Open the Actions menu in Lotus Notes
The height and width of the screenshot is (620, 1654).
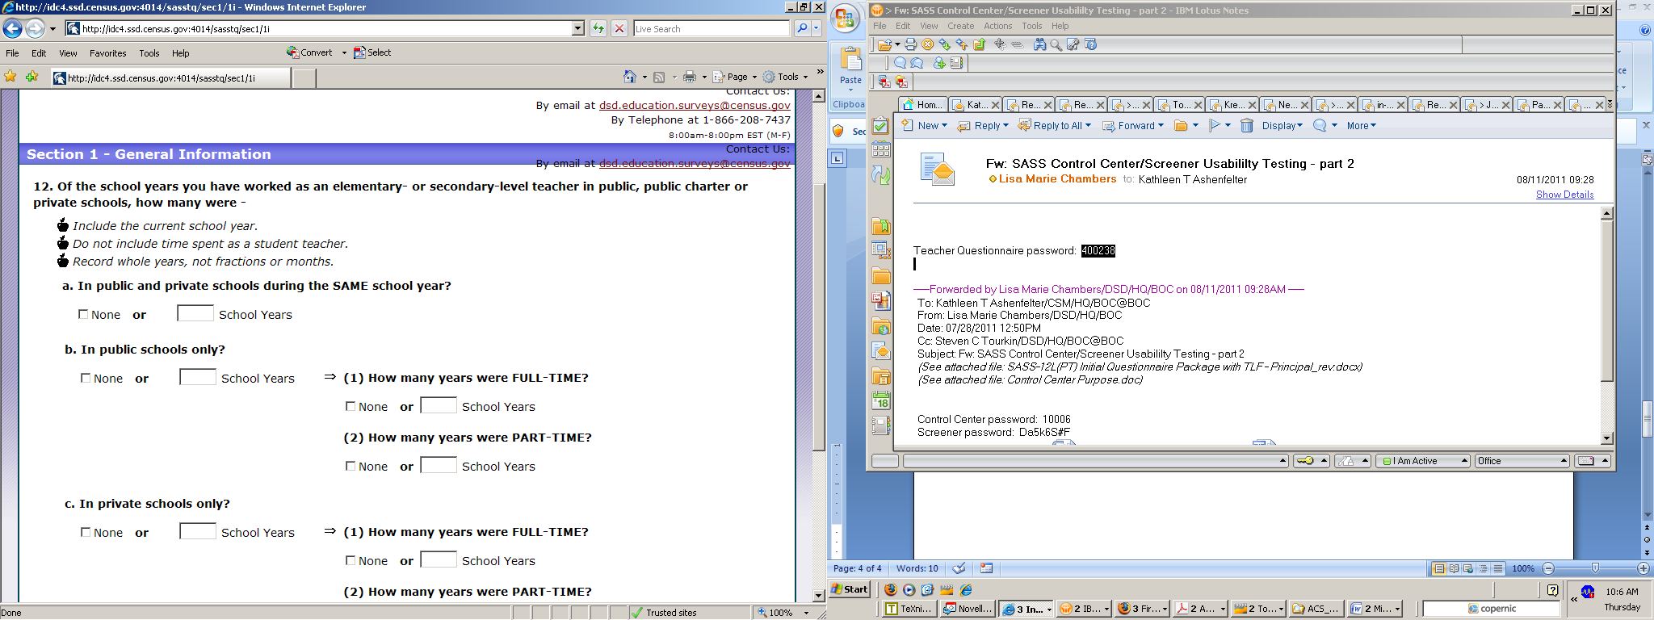[x=997, y=26]
